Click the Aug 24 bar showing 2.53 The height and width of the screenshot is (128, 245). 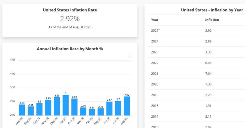pyautogui.click(x=22, y=110)
